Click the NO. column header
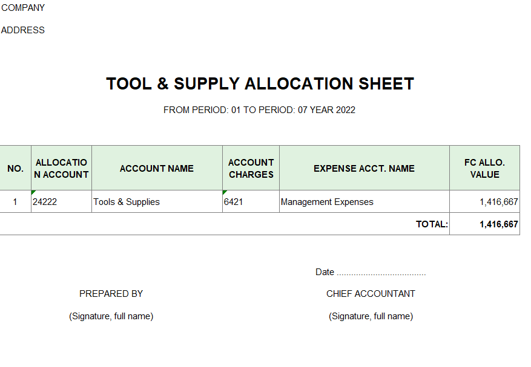This screenshot has height=367, width=531. 15,169
